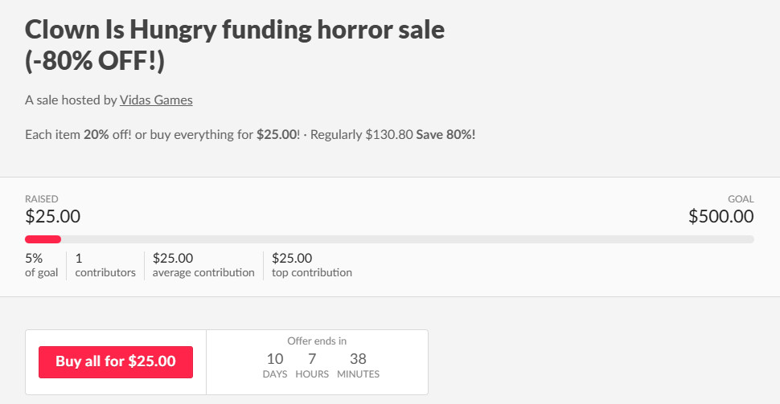This screenshot has width=780, height=404.
Task: Click the Buy all for $25.00 button
Action: coord(116,361)
